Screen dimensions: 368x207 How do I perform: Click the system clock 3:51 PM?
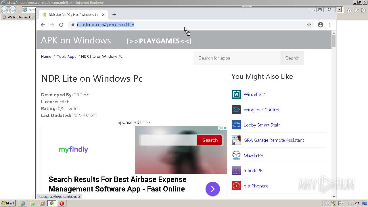coord(353,203)
